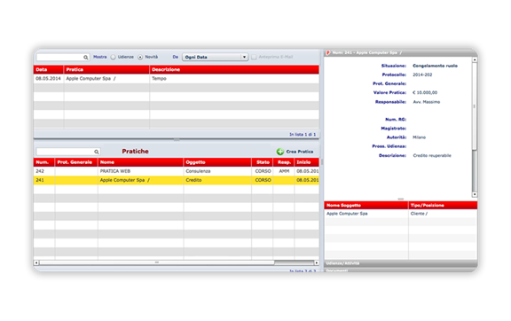Viewport: 511px width, 321px height.
Task: Click magnifier icon in top search field
Action: [x=85, y=58]
